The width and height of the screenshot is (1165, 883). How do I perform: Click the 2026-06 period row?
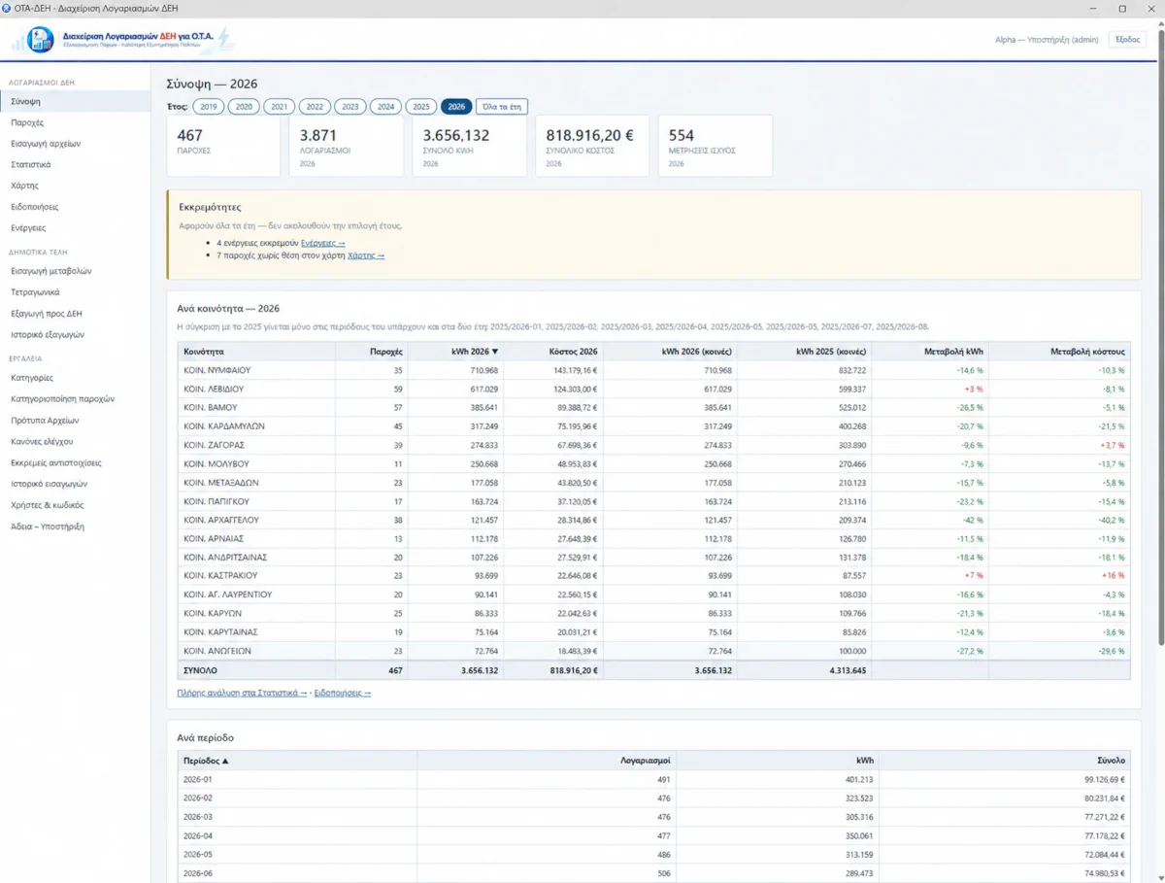(653, 873)
